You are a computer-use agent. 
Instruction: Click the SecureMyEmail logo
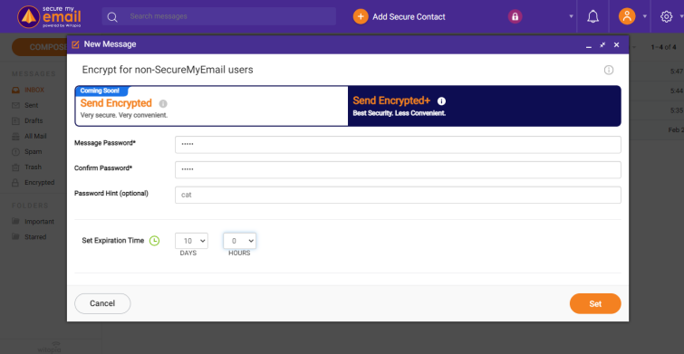[x=49, y=16]
